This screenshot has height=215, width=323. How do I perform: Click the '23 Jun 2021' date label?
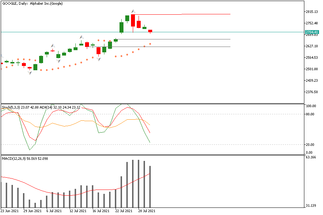[9, 211]
